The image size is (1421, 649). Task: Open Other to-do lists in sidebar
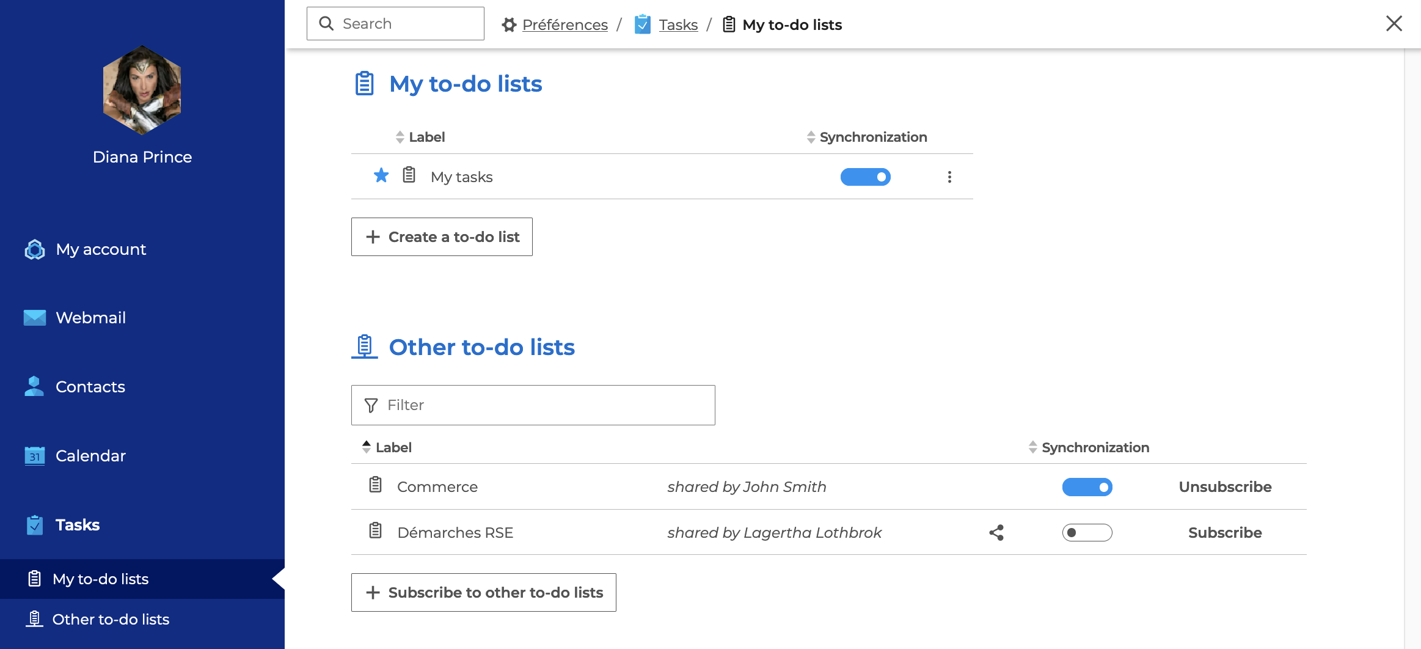111,620
